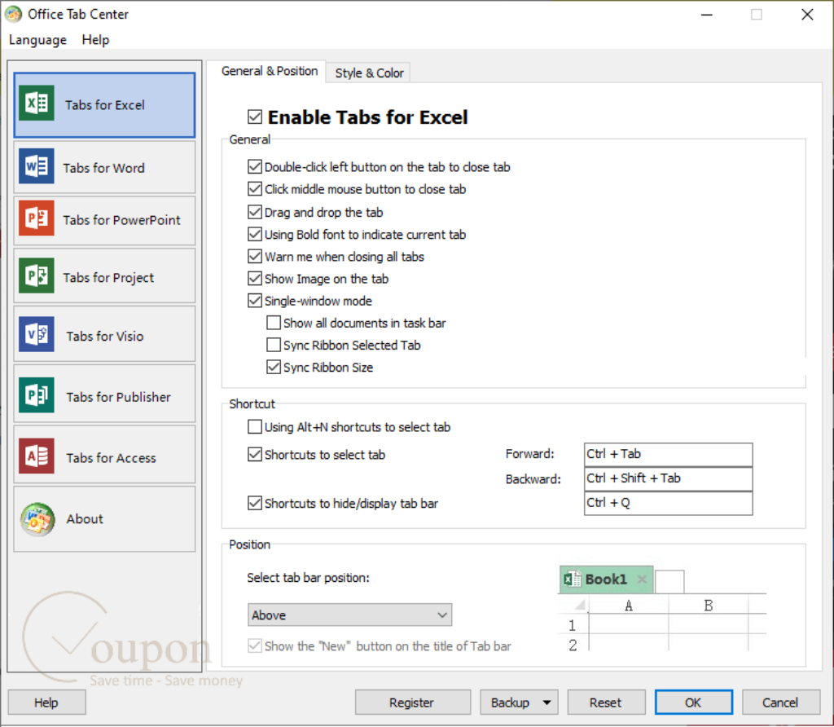Click the Forward shortcut field Ctrl + Tab

[x=668, y=455]
